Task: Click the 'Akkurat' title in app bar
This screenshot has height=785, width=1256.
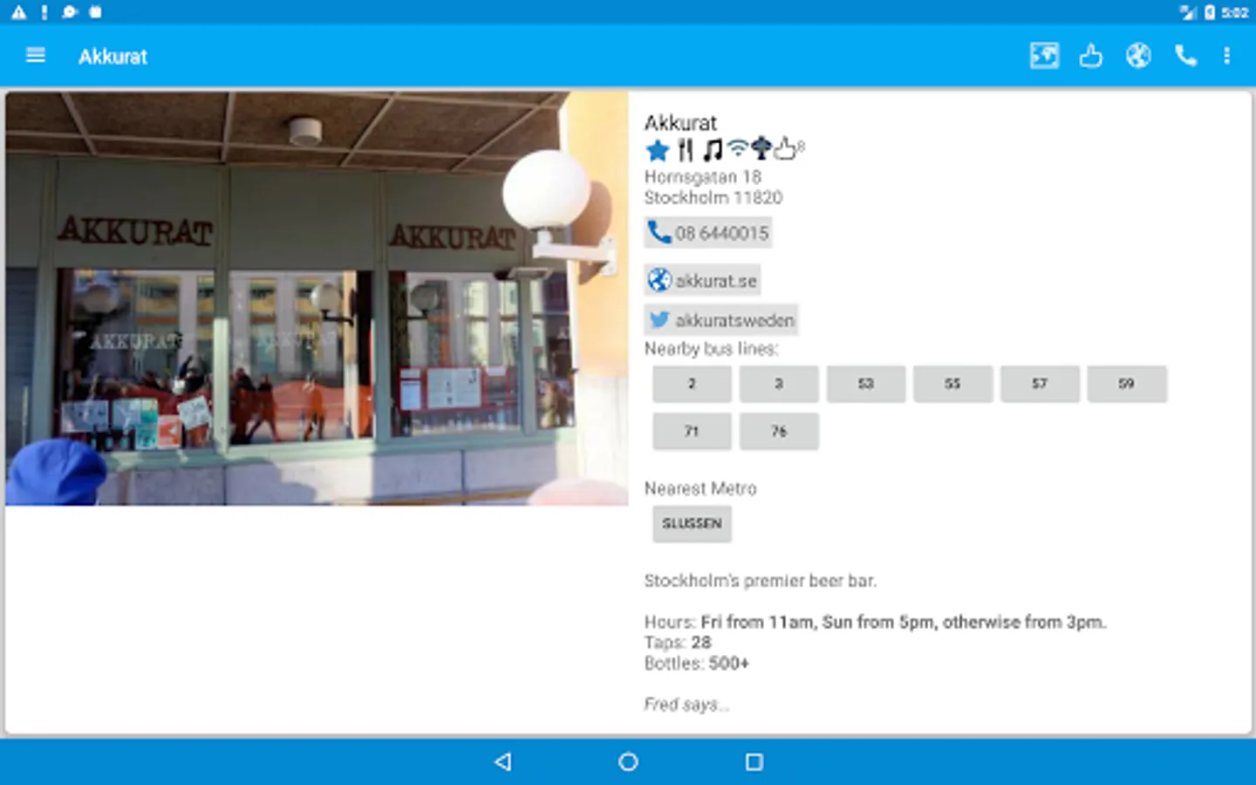Action: click(x=113, y=57)
